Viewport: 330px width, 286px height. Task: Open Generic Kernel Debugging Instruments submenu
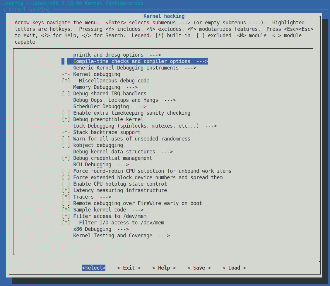point(135,68)
